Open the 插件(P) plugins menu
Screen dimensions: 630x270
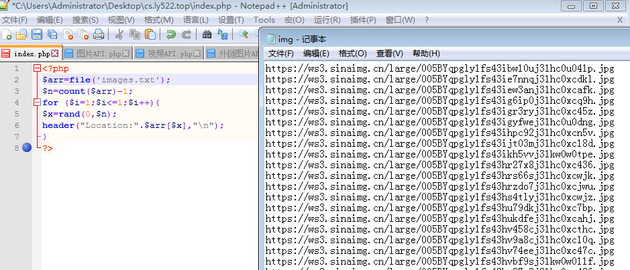(x=363, y=20)
